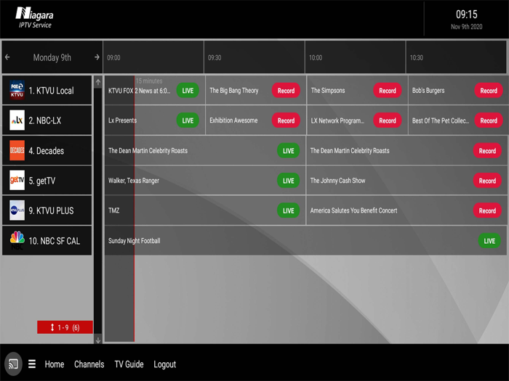Record Exhibition Awesome

[x=286, y=120]
